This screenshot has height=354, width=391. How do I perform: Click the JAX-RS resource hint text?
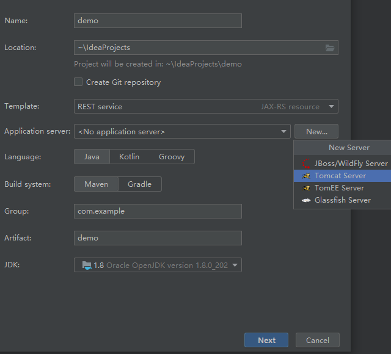290,107
